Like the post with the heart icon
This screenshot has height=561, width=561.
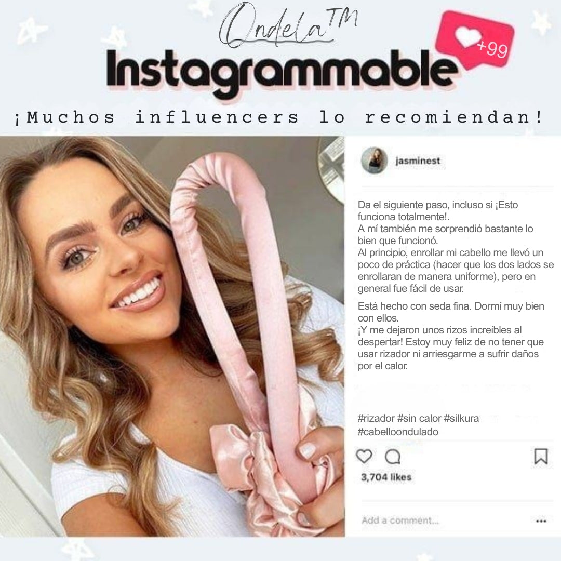364,456
